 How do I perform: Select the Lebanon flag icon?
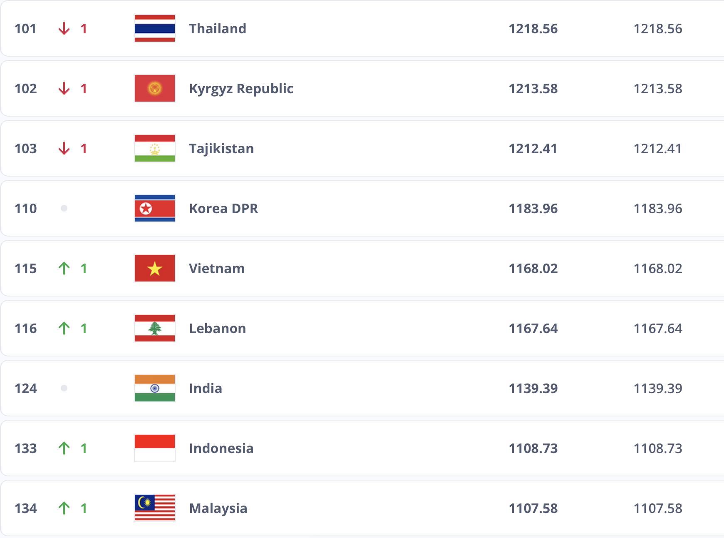click(154, 328)
